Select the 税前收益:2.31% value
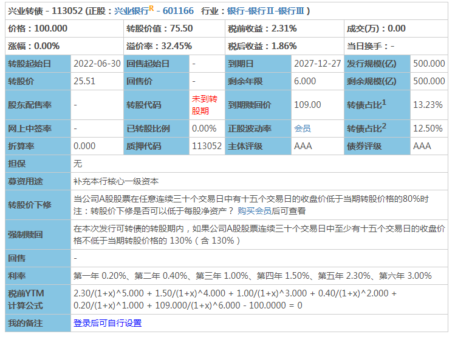 tap(262, 28)
